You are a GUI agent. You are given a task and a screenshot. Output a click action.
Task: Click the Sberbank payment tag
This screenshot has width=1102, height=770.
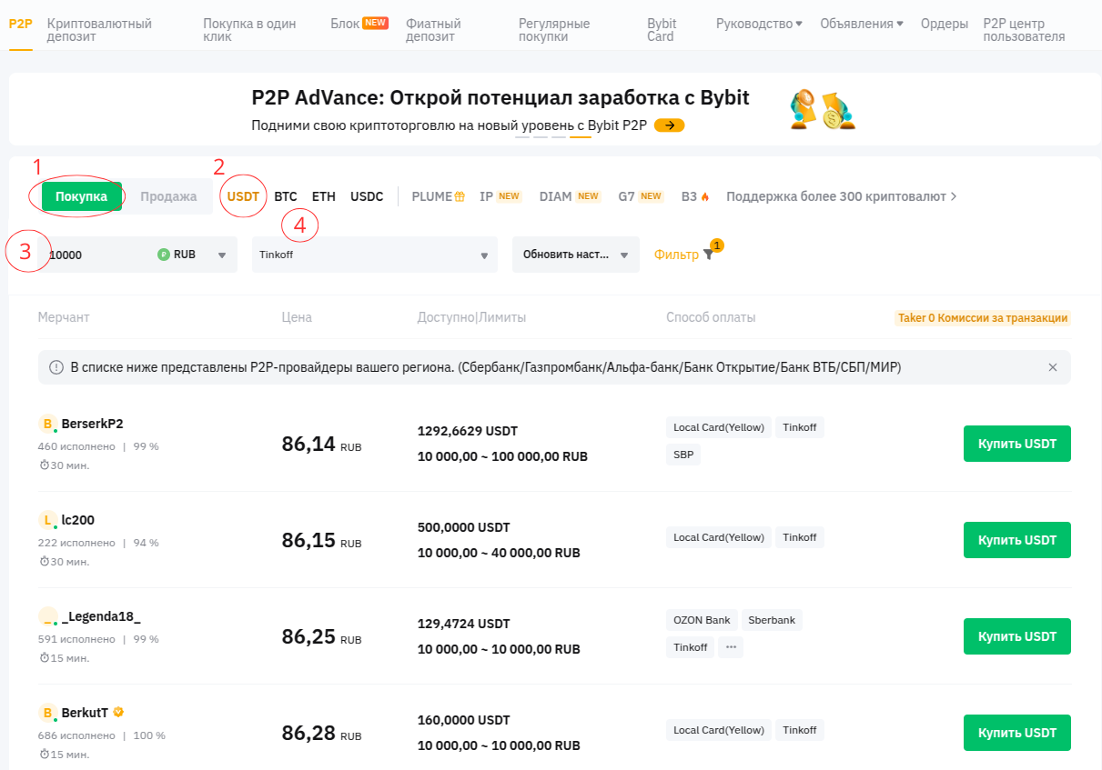point(772,620)
